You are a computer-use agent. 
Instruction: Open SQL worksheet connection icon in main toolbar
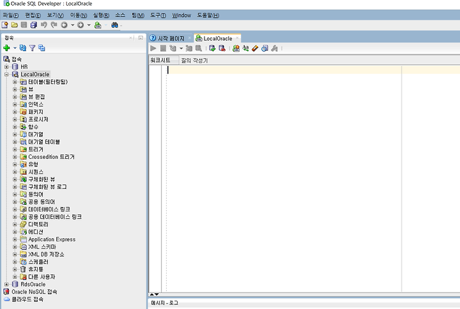(x=98, y=25)
